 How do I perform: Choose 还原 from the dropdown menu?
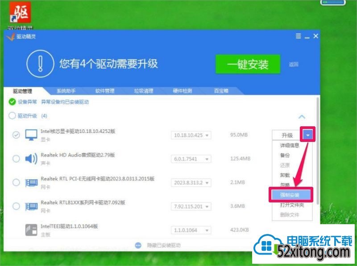[x=285, y=165]
